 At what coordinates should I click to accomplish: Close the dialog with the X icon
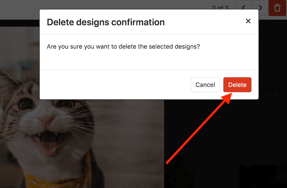coord(248,21)
